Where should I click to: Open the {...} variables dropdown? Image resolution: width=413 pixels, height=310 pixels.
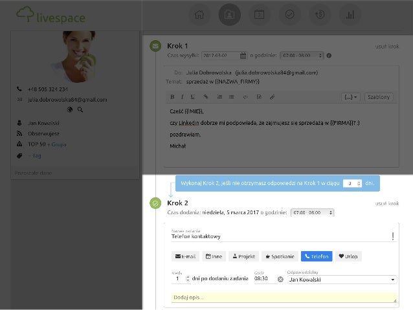[x=351, y=97]
